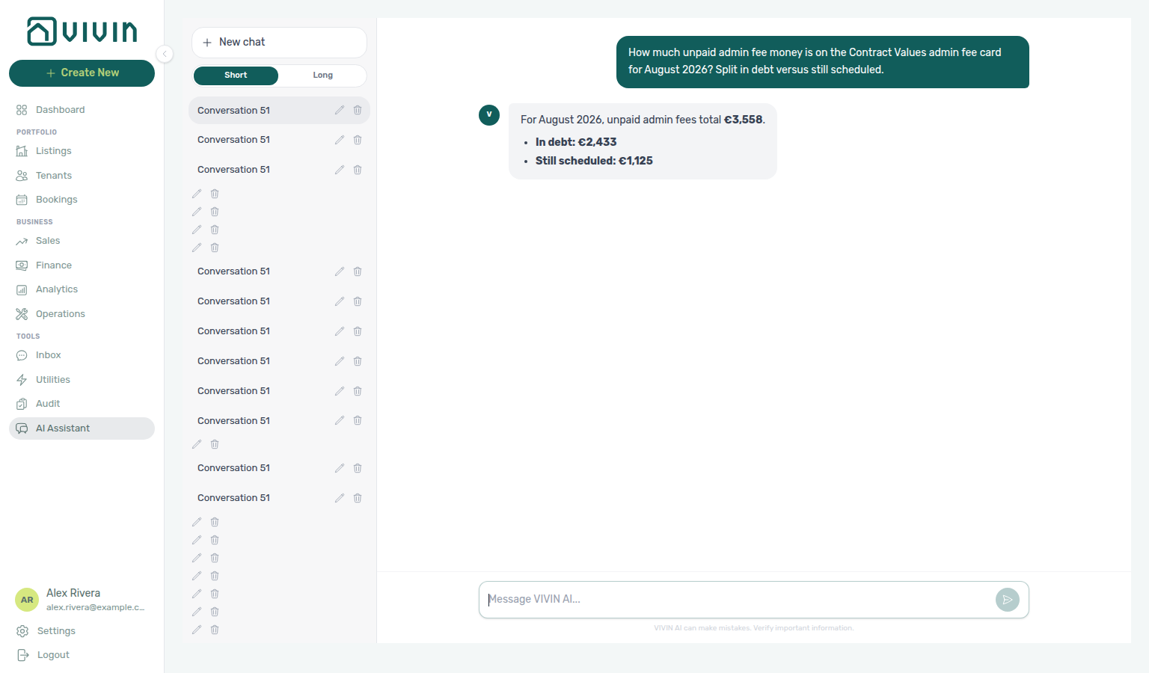Rename the highlighted Conversation 51 using the pencil
Image resolution: width=1149 pixels, height=673 pixels.
tap(340, 110)
